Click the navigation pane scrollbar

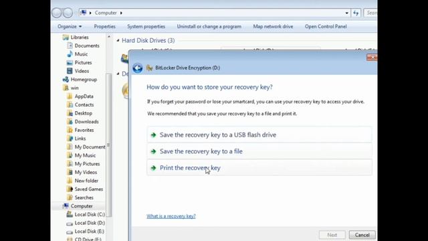[x=108, y=145]
